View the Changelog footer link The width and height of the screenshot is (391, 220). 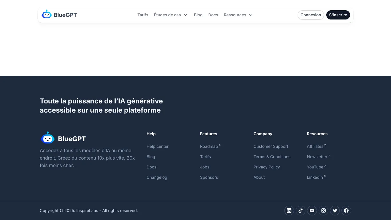tap(157, 177)
